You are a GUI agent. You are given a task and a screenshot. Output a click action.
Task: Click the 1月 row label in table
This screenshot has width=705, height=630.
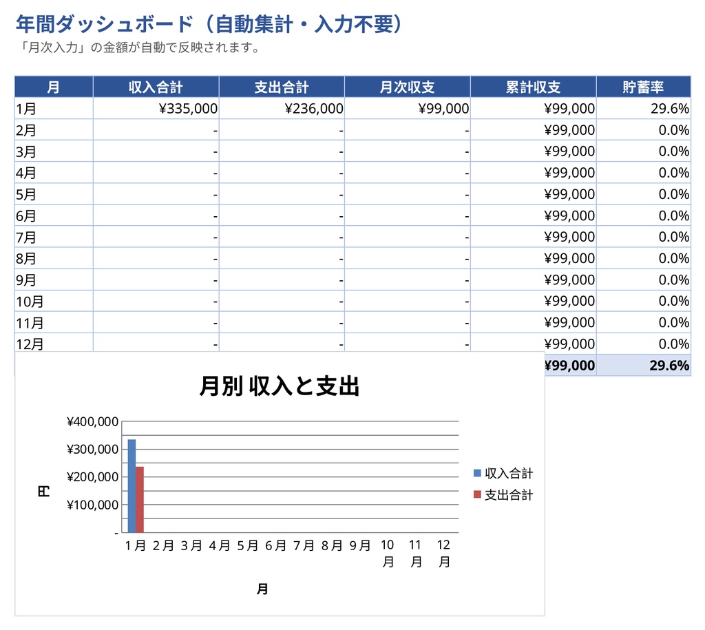click(54, 108)
